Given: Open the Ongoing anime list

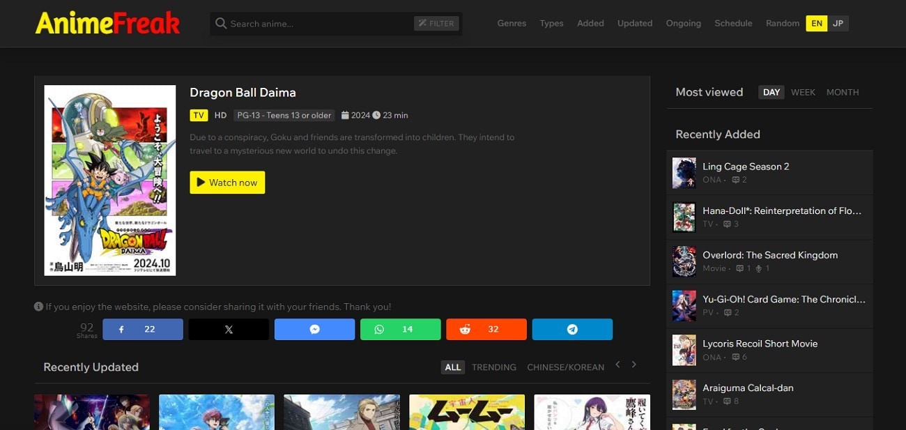Looking at the screenshot, I should 684,23.
